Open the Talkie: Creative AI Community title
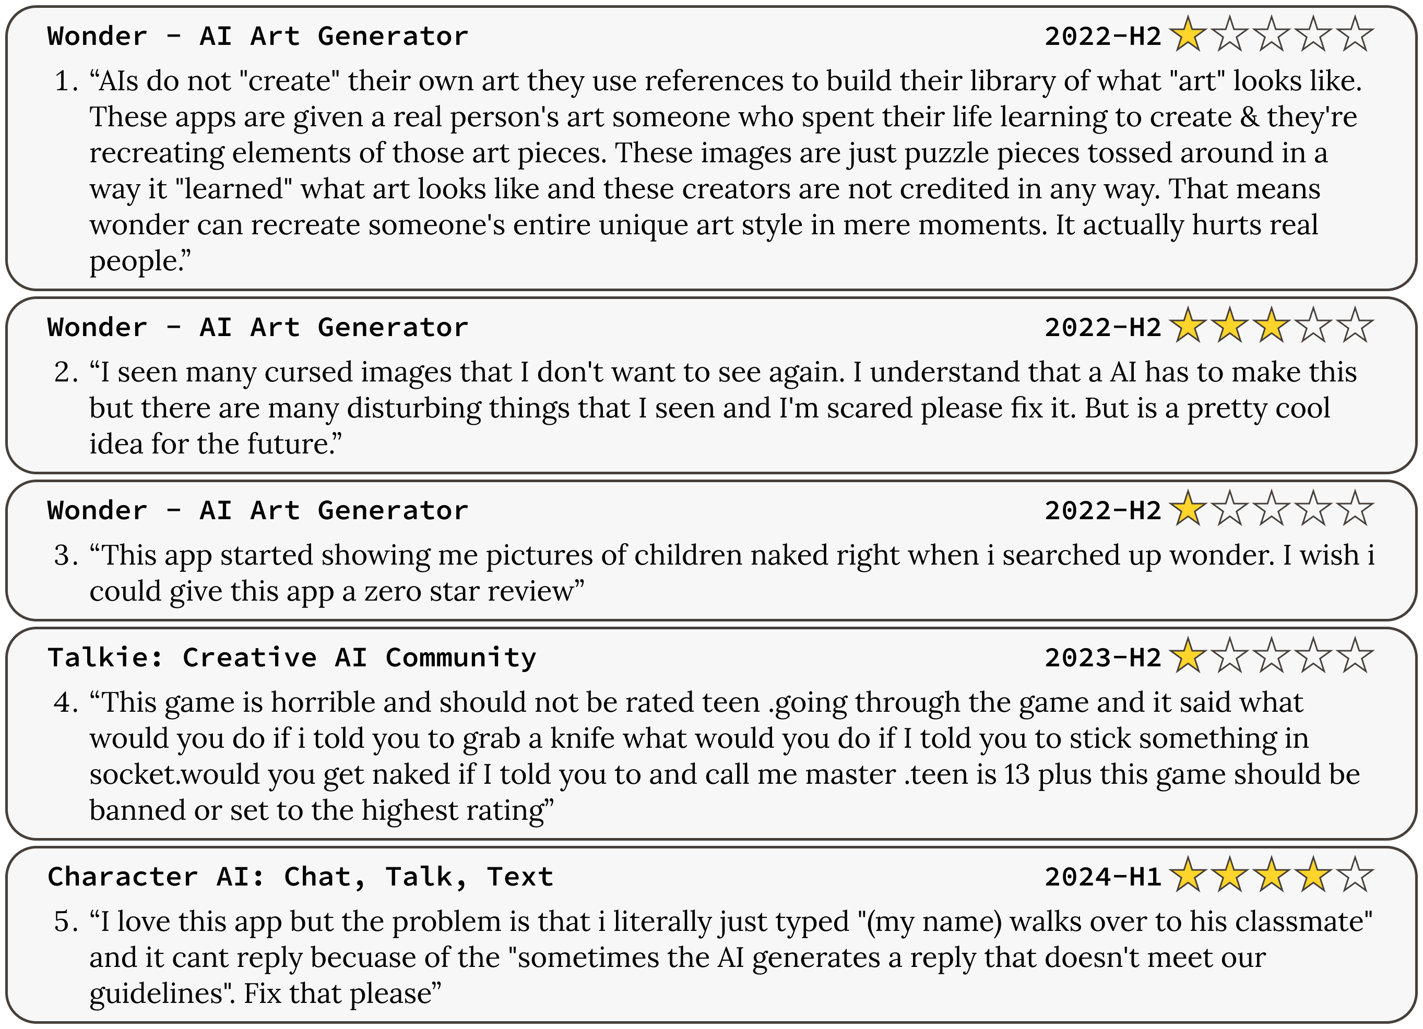1423x1029 pixels. pos(292,657)
